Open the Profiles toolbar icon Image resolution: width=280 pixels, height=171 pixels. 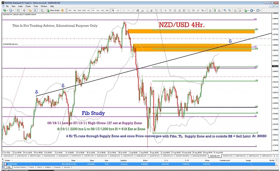[11, 11]
